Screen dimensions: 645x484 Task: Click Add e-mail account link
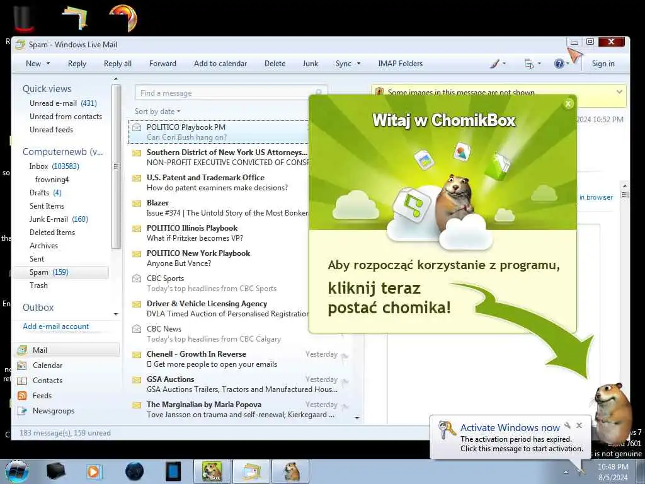tap(55, 326)
